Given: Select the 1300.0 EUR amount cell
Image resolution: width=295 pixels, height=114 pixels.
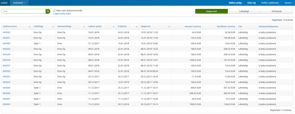Looking at the screenshot, I should pos(195,60).
